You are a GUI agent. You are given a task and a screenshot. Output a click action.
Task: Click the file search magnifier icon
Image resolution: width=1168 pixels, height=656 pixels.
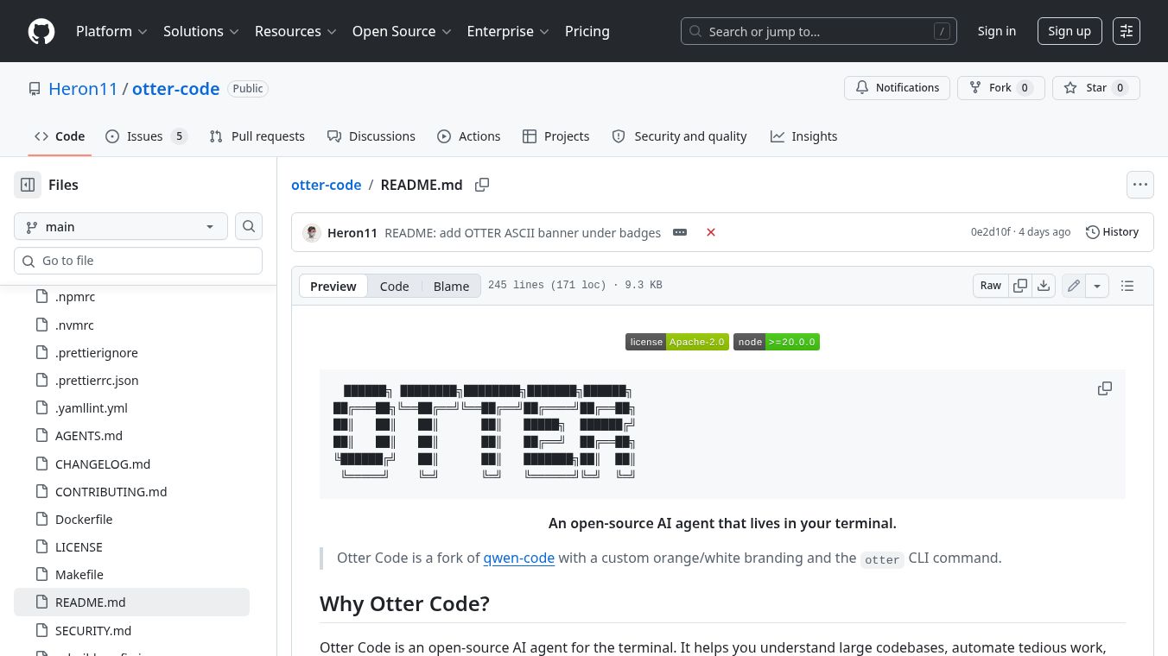coord(249,226)
